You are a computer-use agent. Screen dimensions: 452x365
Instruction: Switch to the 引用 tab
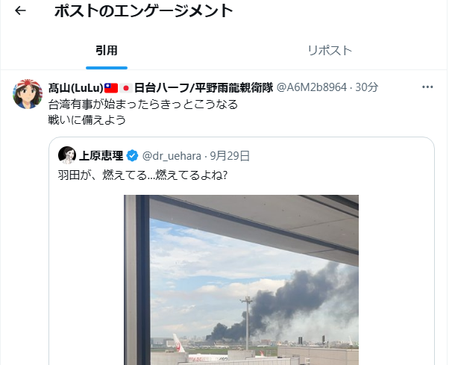tap(107, 51)
